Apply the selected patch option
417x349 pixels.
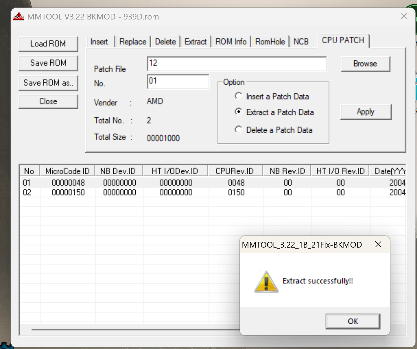[366, 112]
